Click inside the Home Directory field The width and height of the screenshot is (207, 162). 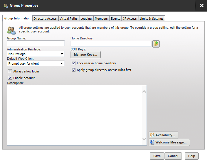click(x=111, y=44)
